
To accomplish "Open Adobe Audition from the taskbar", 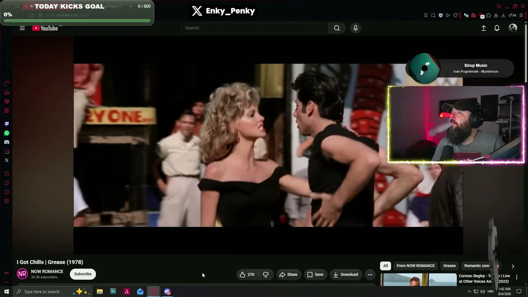I will pos(113,292).
